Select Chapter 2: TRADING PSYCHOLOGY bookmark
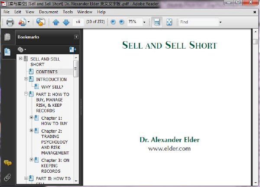The height and width of the screenshot is (187, 260). pos(55,142)
